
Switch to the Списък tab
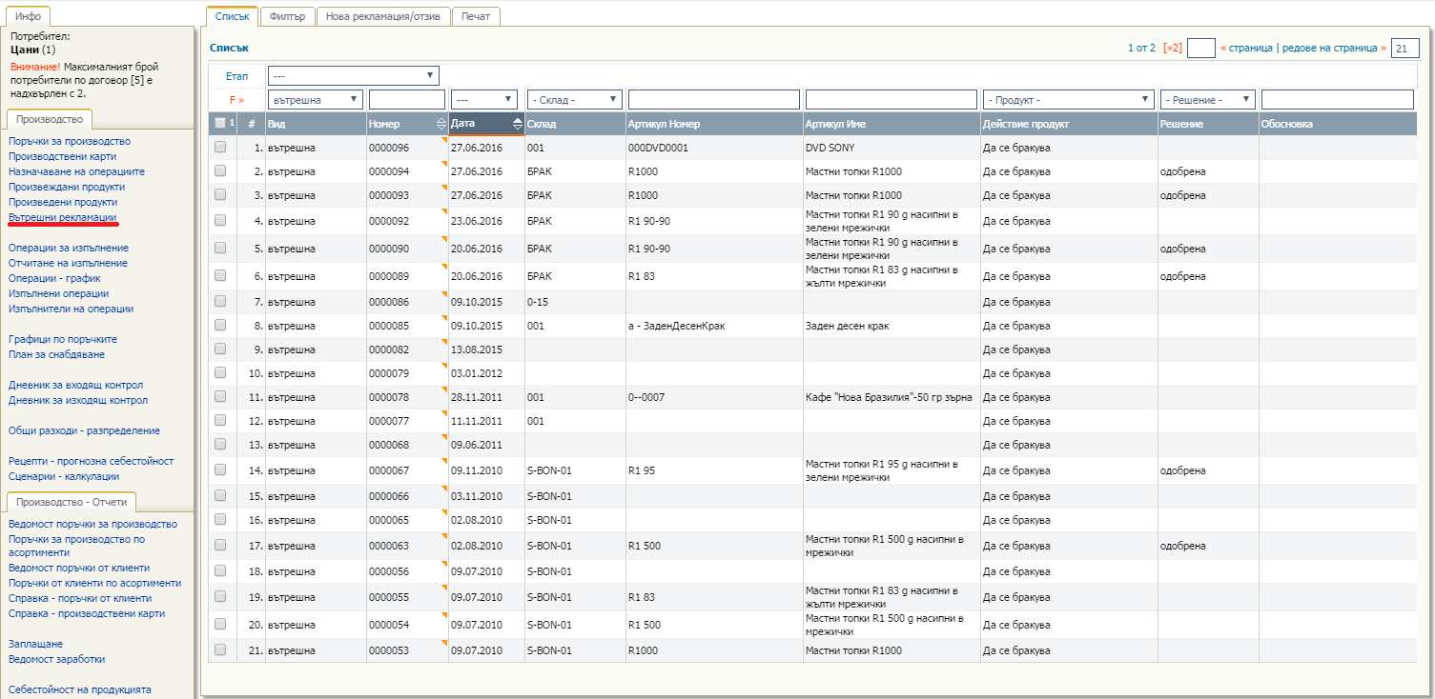pyautogui.click(x=233, y=16)
